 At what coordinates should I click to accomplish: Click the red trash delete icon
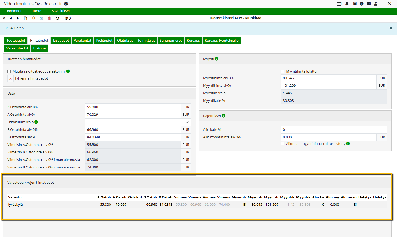pos(49,18)
